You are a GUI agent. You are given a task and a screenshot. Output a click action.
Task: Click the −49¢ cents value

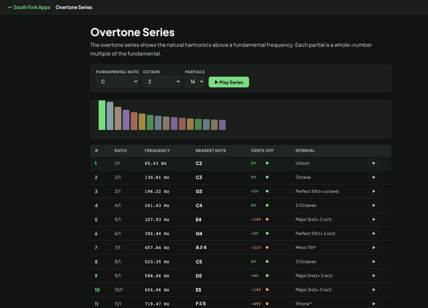pyautogui.click(x=256, y=304)
